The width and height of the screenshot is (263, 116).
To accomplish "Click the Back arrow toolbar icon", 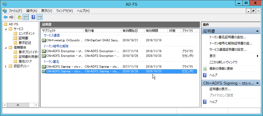I will (5, 17).
